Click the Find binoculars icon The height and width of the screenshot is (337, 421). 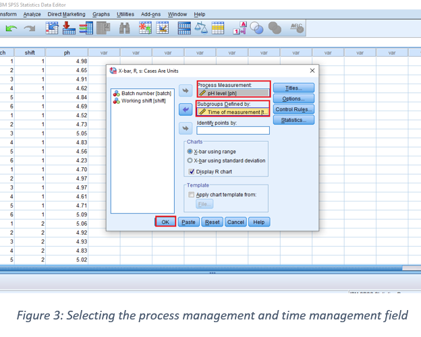coord(125,28)
